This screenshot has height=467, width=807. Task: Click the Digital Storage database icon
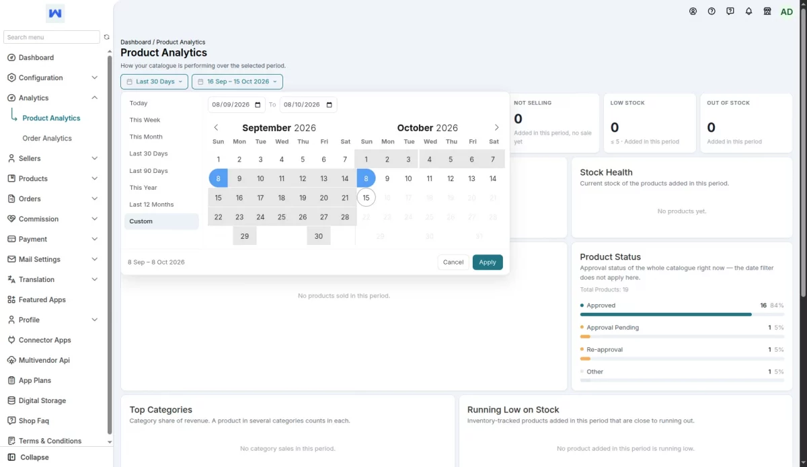click(x=11, y=401)
